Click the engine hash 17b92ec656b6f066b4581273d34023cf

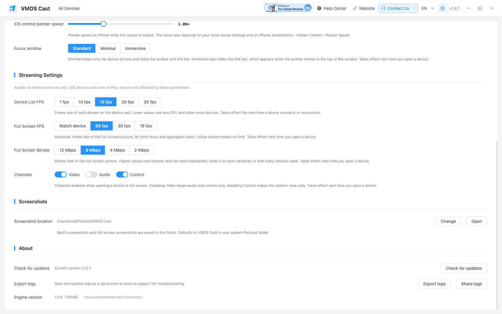point(113,297)
